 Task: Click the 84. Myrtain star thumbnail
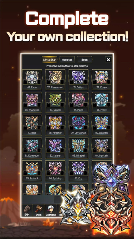click(x=102, y=145)
